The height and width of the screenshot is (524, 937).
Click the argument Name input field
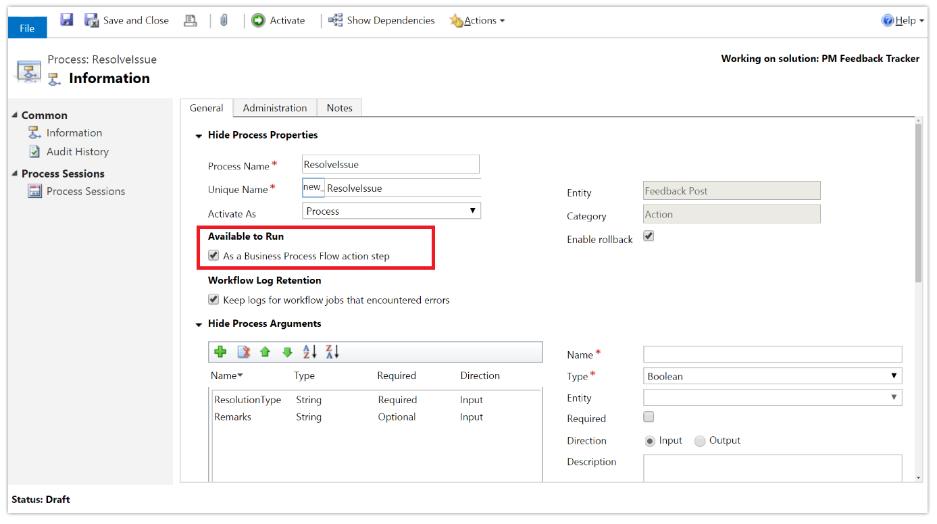pos(772,355)
